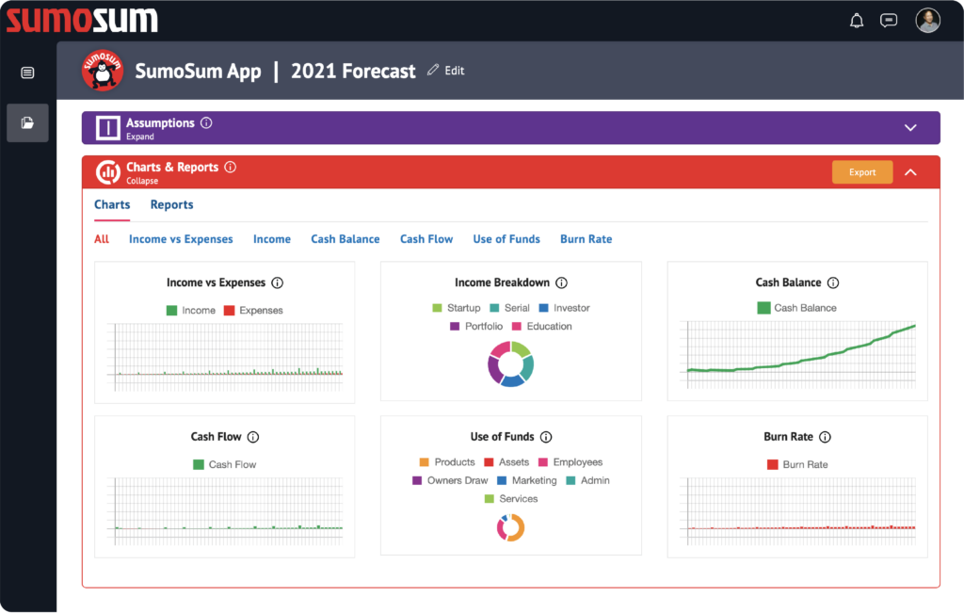The image size is (964, 613).
Task: Open the Income Breakdown donut chart
Action: tap(511, 364)
